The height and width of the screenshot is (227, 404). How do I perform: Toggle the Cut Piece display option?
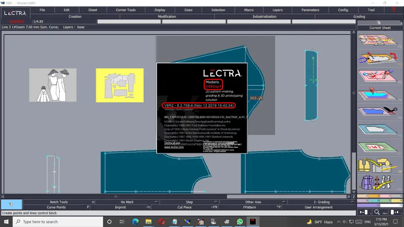(184, 207)
